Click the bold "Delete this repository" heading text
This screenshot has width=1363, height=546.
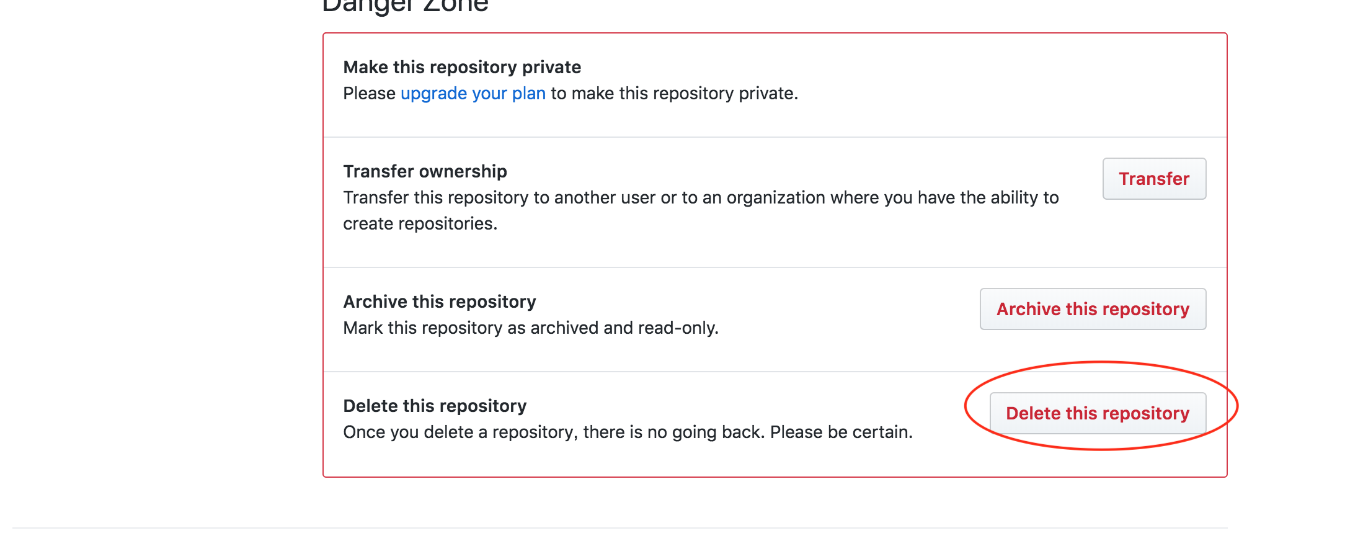pyautogui.click(x=435, y=406)
